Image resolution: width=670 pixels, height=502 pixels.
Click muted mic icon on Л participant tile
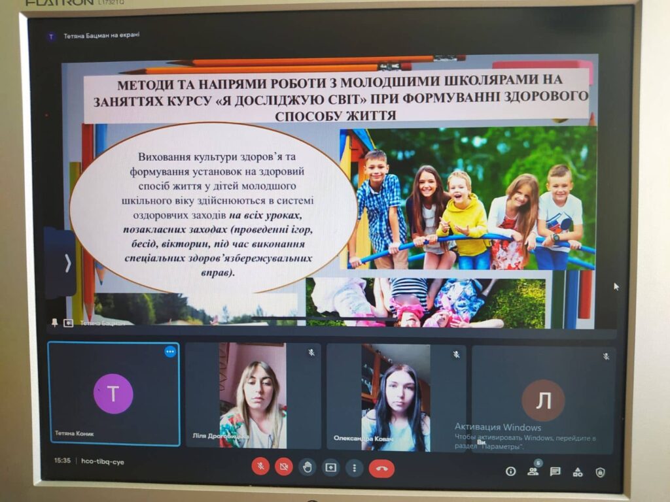tap(606, 356)
